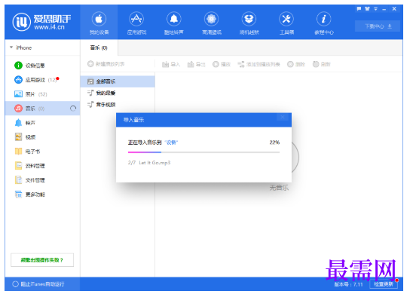The width and height of the screenshot is (410, 294).
Task: Click the Export (导出) toolbar button
Action: click(x=197, y=64)
